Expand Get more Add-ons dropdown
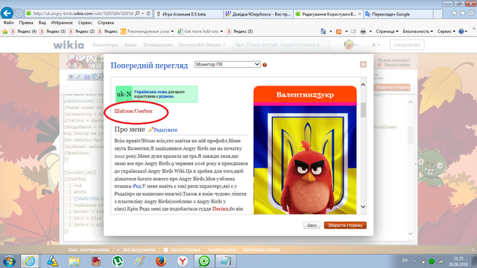This screenshot has height=268, width=477. pyautogui.click(x=221, y=31)
